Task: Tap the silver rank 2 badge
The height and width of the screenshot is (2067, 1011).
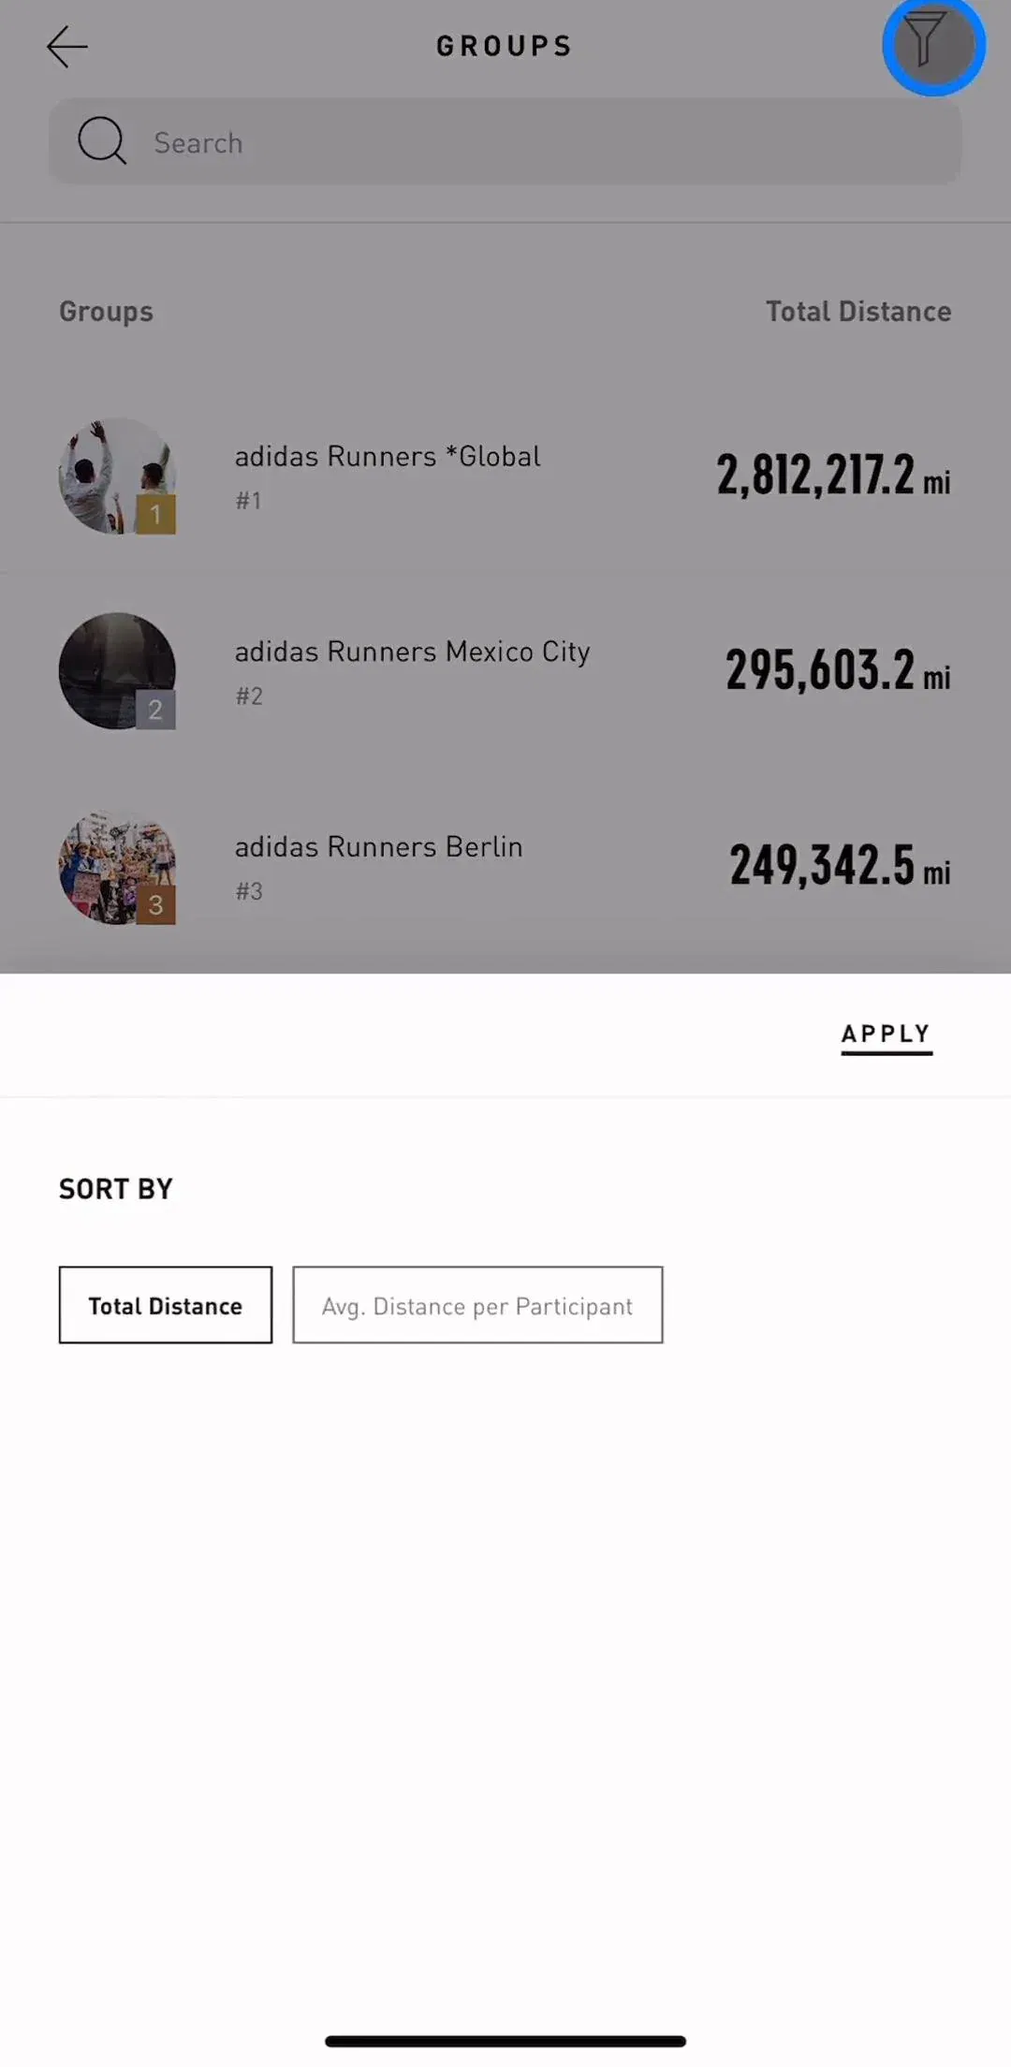Action: (155, 710)
